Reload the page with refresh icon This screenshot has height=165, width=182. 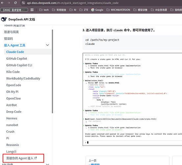(x=15, y=3)
